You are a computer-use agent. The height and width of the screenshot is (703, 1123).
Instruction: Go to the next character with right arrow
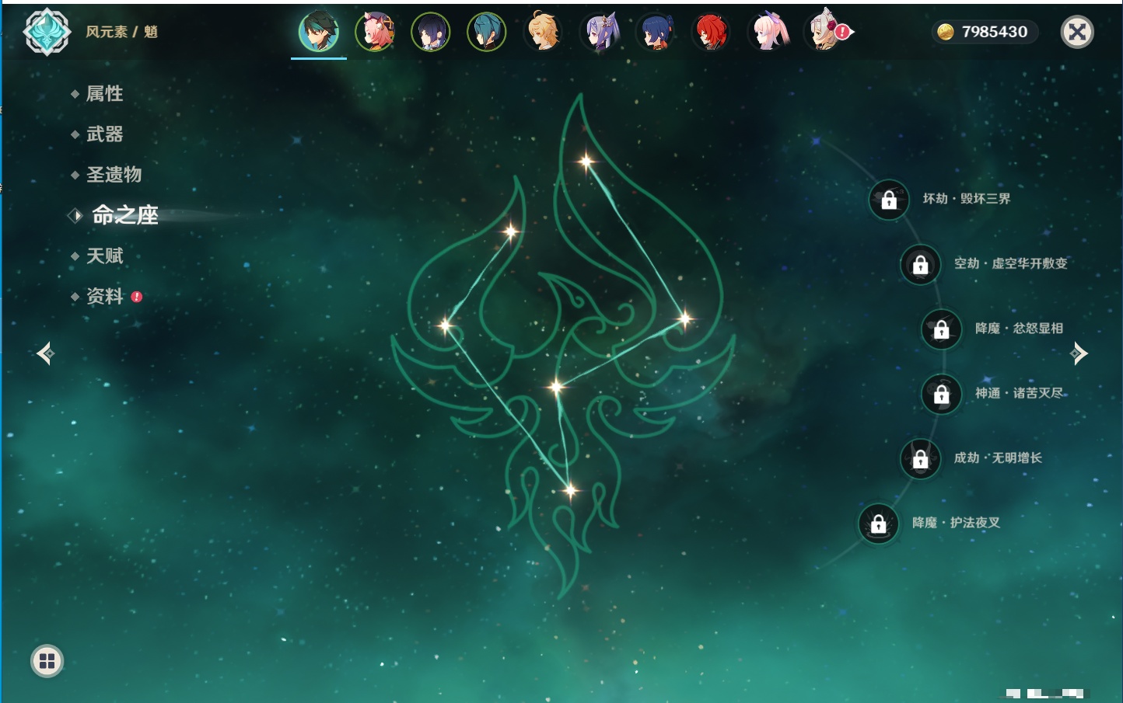(x=1079, y=353)
